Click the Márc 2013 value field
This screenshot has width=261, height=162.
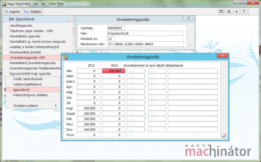pyautogui.click(x=113, y=81)
